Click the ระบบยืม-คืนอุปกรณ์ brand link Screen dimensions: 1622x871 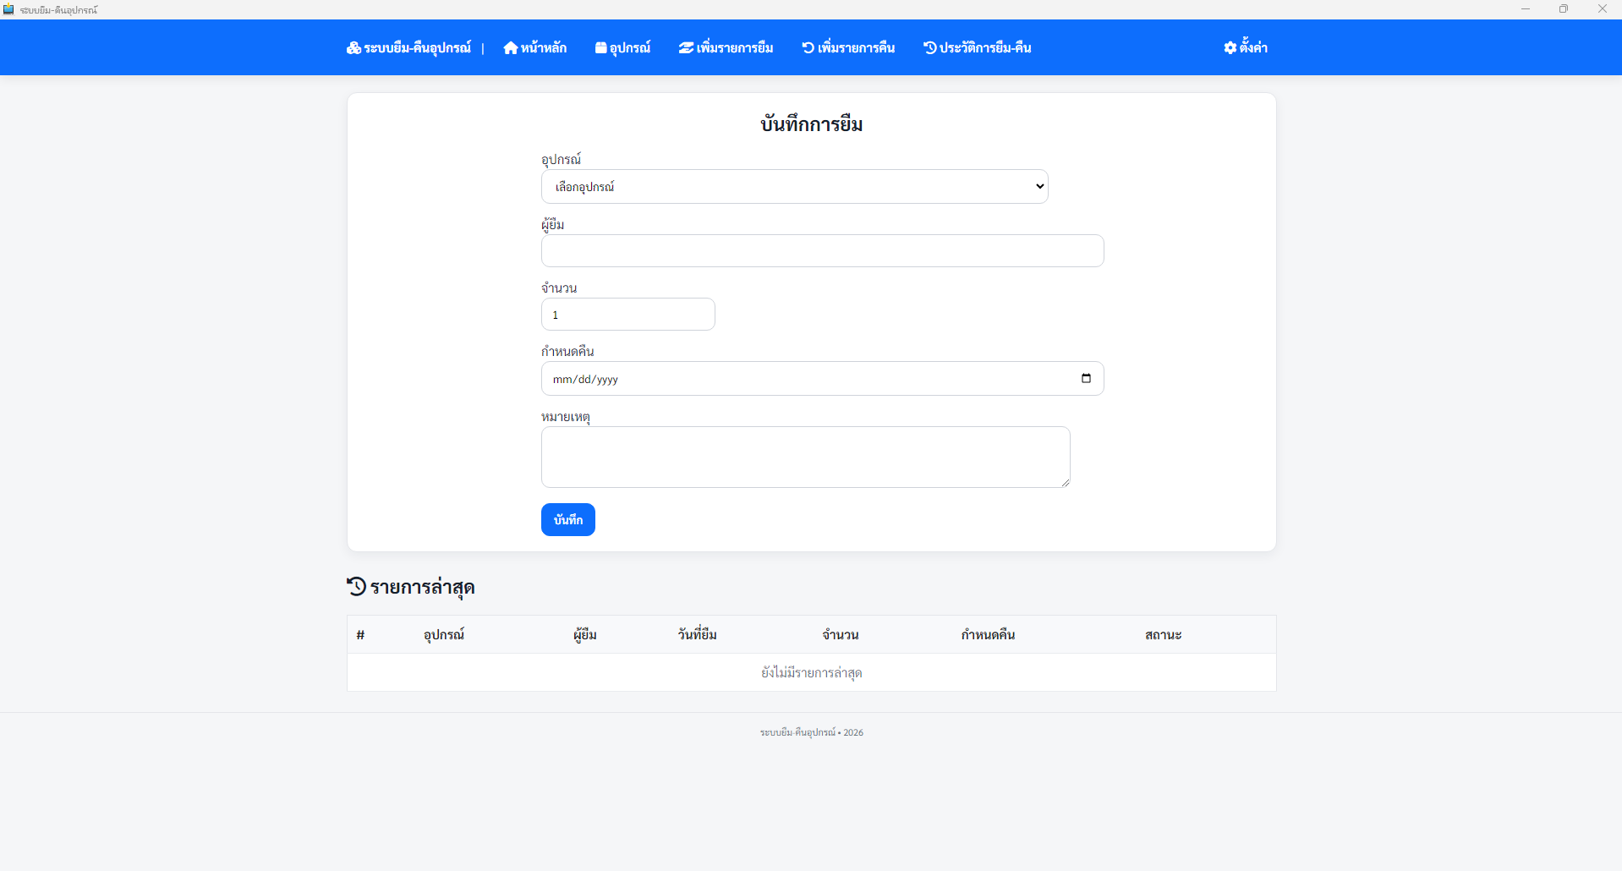click(417, 48)
